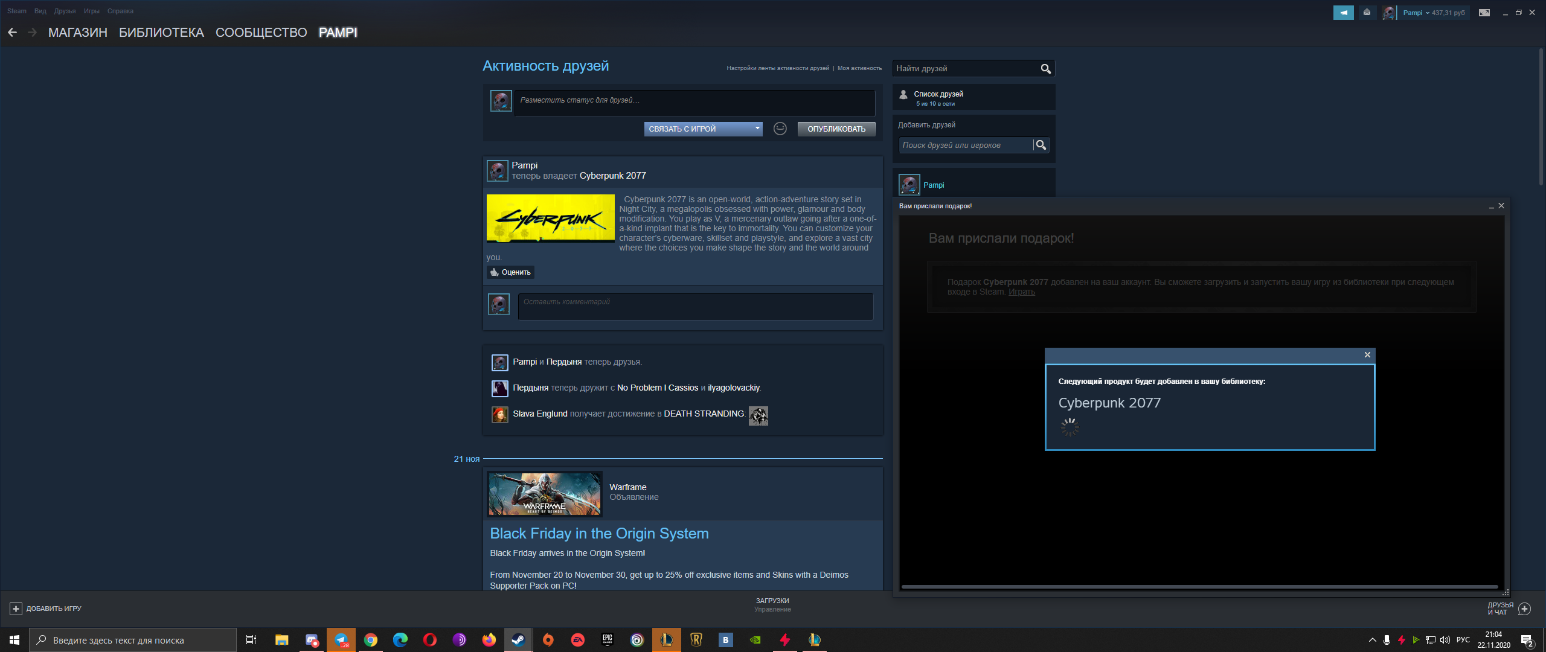Click the magnifier in Найти друзей field
1546x652 pixels.
1046,69
